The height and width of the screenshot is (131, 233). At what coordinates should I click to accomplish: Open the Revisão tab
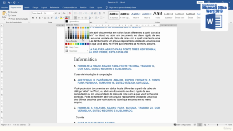pyautogui.click(x=83, y=7)
